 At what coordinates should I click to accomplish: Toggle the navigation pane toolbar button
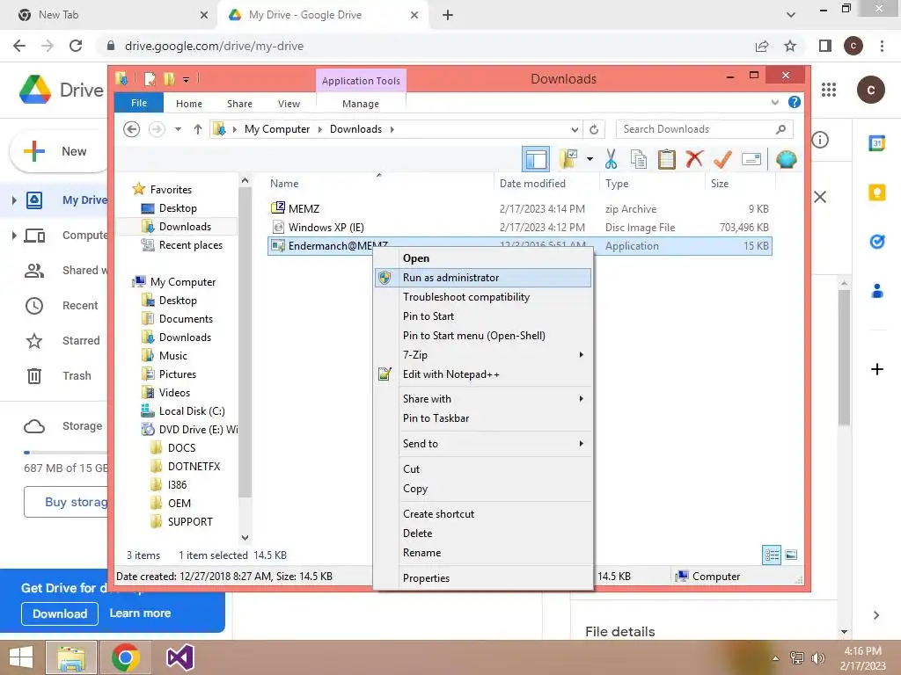536,159
